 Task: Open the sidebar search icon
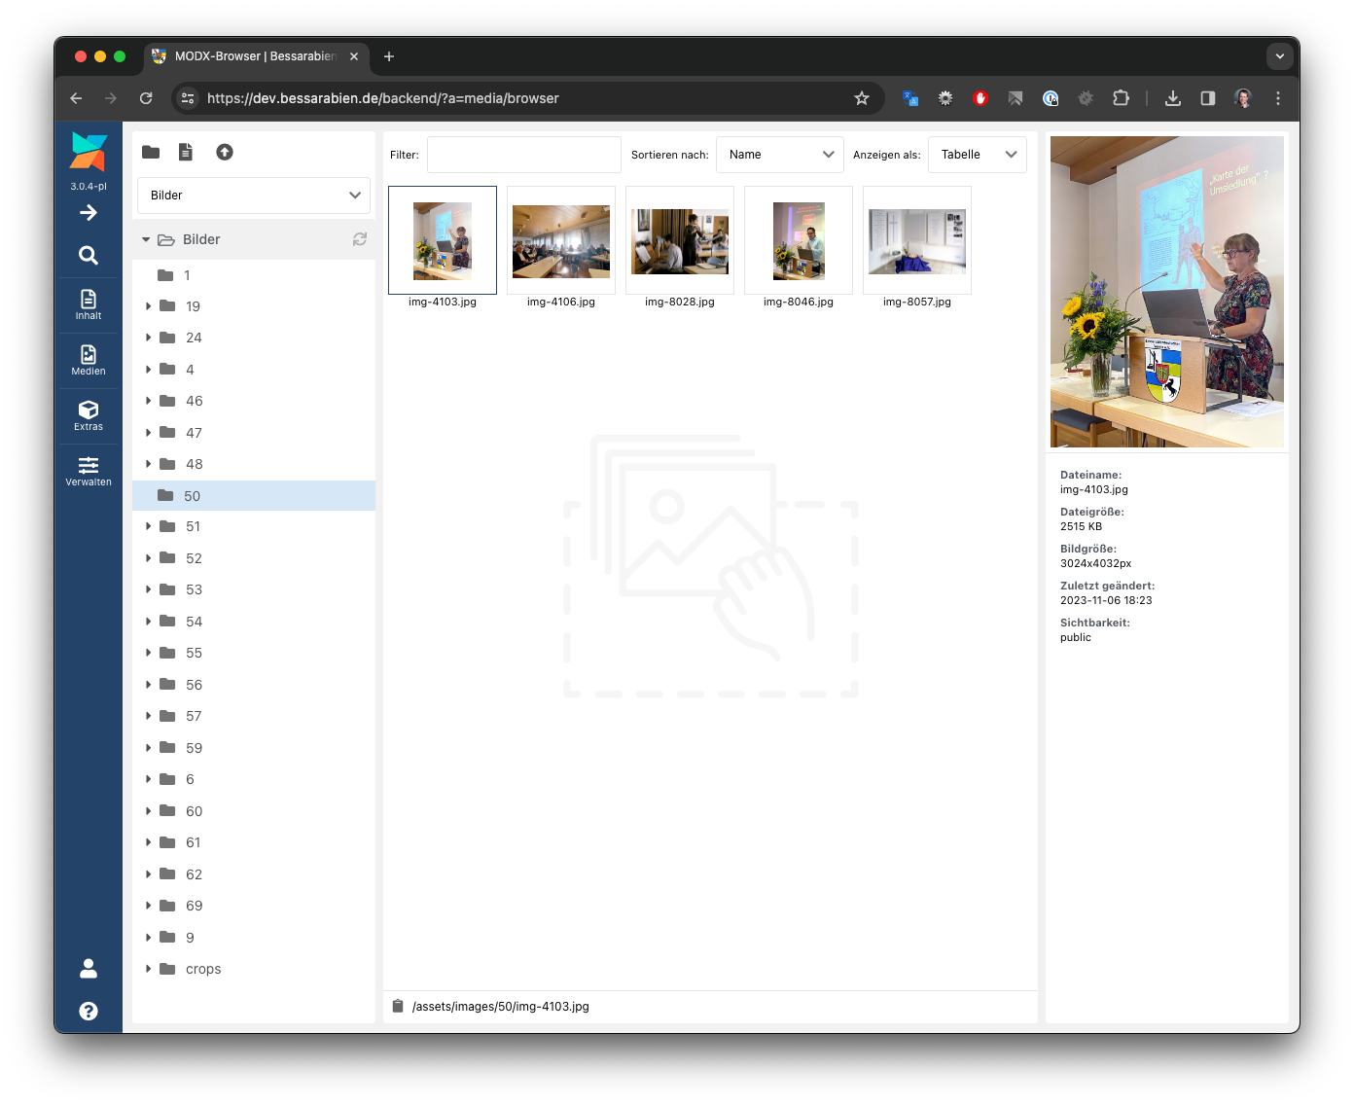[x=89, y=255]
